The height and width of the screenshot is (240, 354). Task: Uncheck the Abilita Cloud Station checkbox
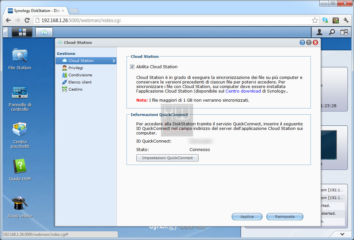pos(132,67)
